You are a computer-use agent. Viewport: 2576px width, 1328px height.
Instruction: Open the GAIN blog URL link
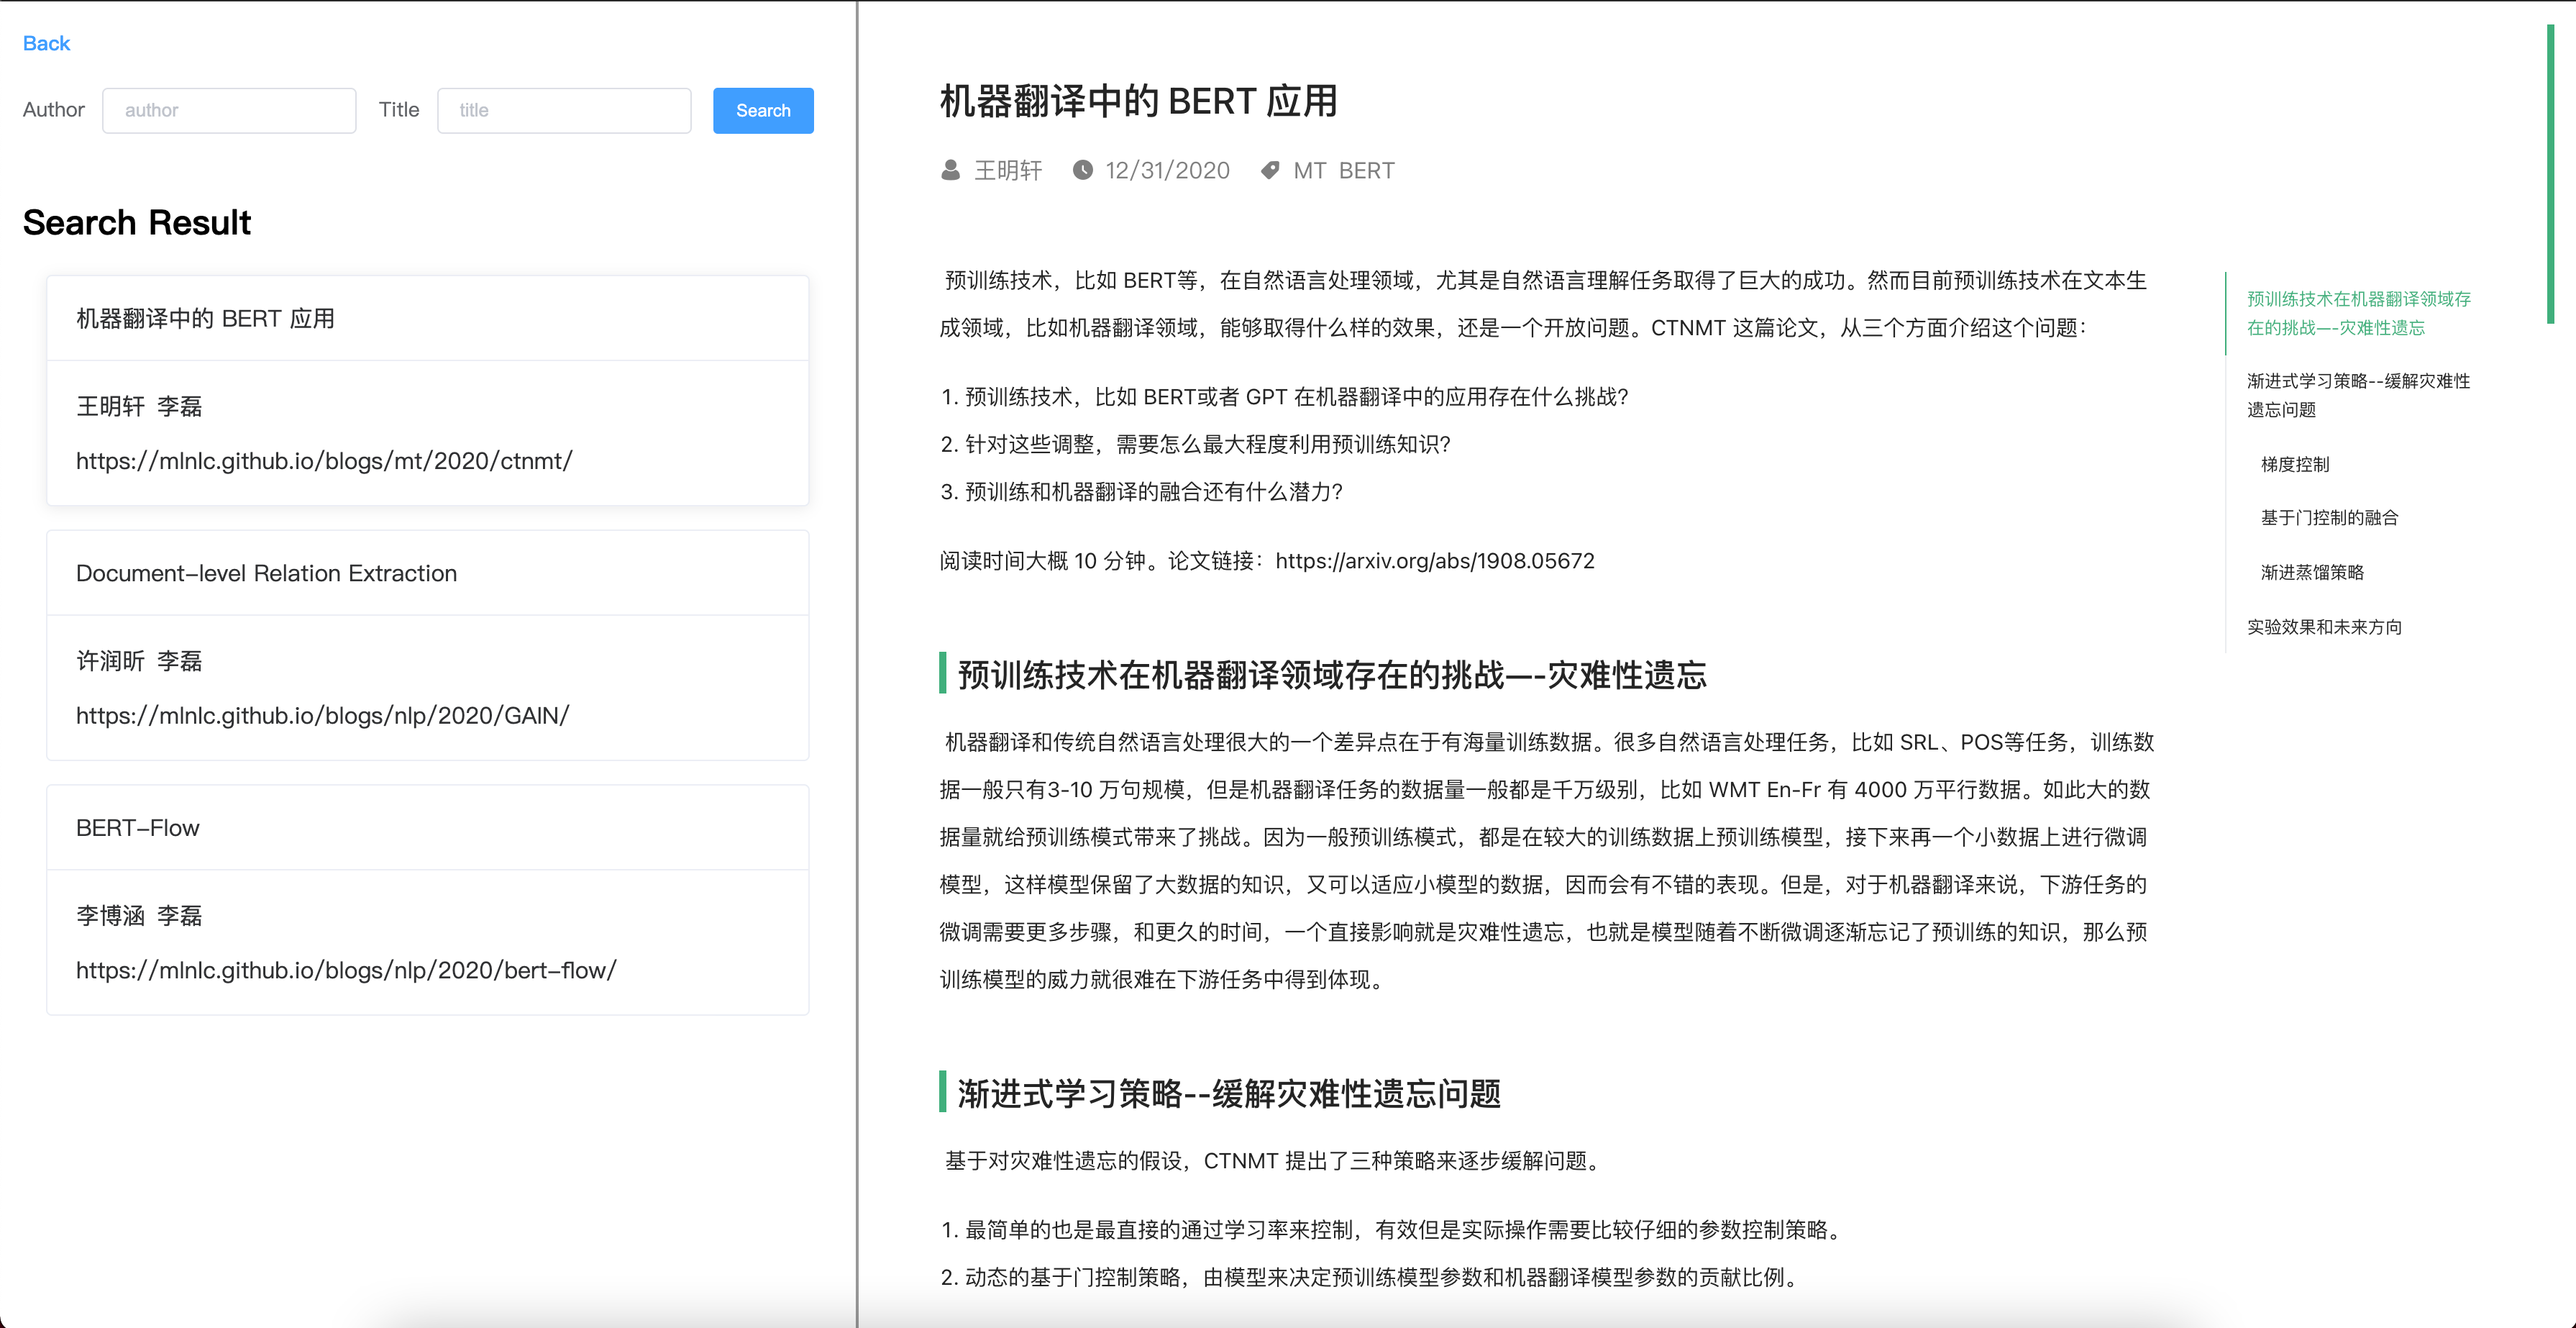[322, 716]
